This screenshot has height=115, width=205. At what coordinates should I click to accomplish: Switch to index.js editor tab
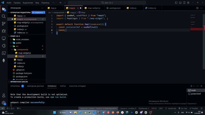coord(134,8)
